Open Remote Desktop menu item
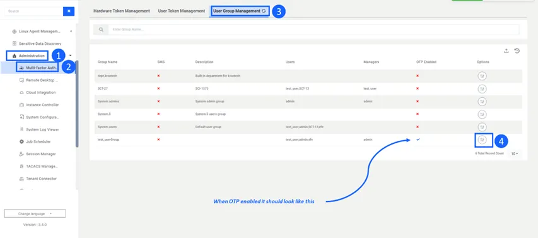538x238 pixels. point(42,80)
